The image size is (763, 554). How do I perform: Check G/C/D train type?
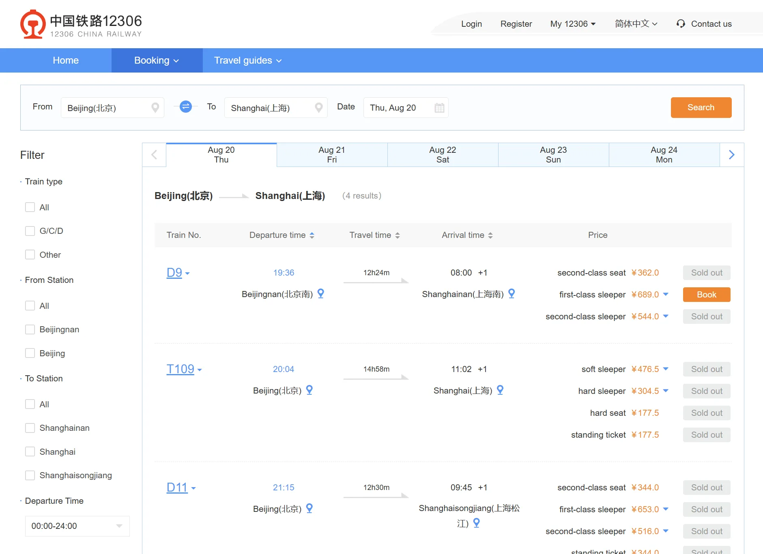(x=30, y=231)
